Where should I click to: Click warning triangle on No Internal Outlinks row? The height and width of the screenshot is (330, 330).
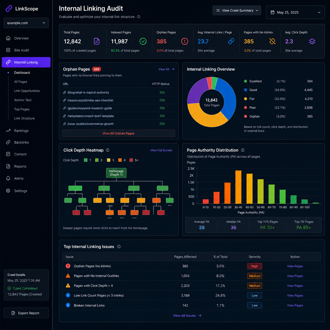[x=68, y=276]
